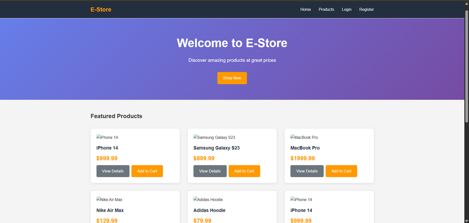Click the Samsung Galaxy S23 product title
Screen dimensions: 469x223
pyautogui.click(x=217, y=148)
